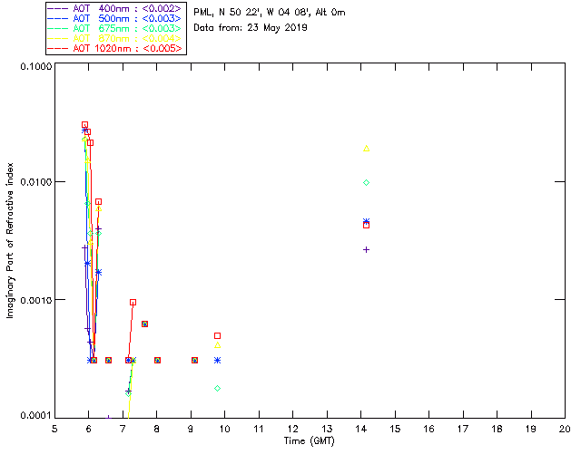Click the purple plus marker after 14 GMT

(367, 250)
